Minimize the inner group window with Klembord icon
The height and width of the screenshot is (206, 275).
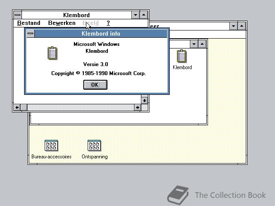point(194,44)
